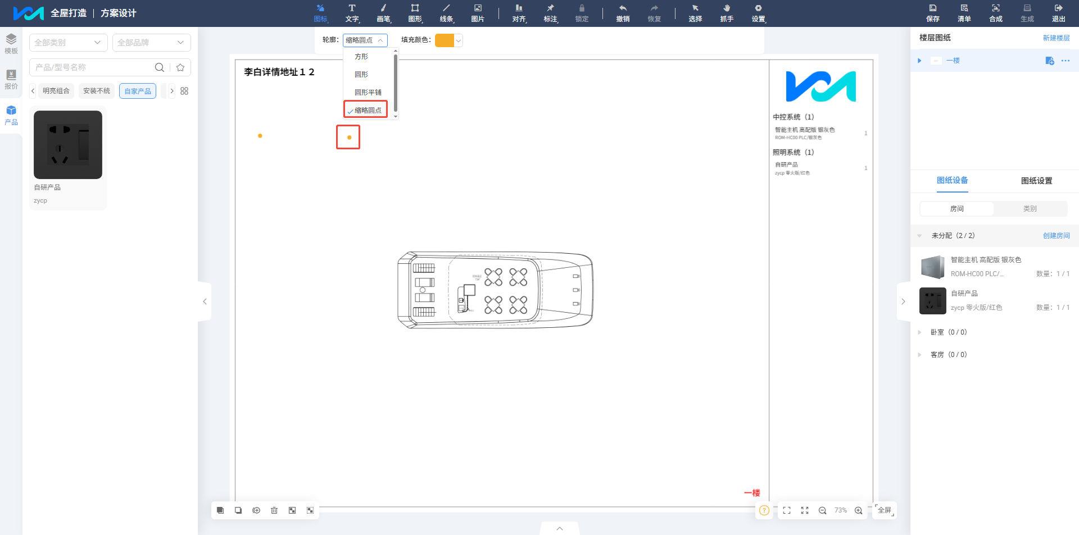Click the 图片 image tool
Image resolution: width=1079 pixels, height=535 pixels.
[478, 13]
